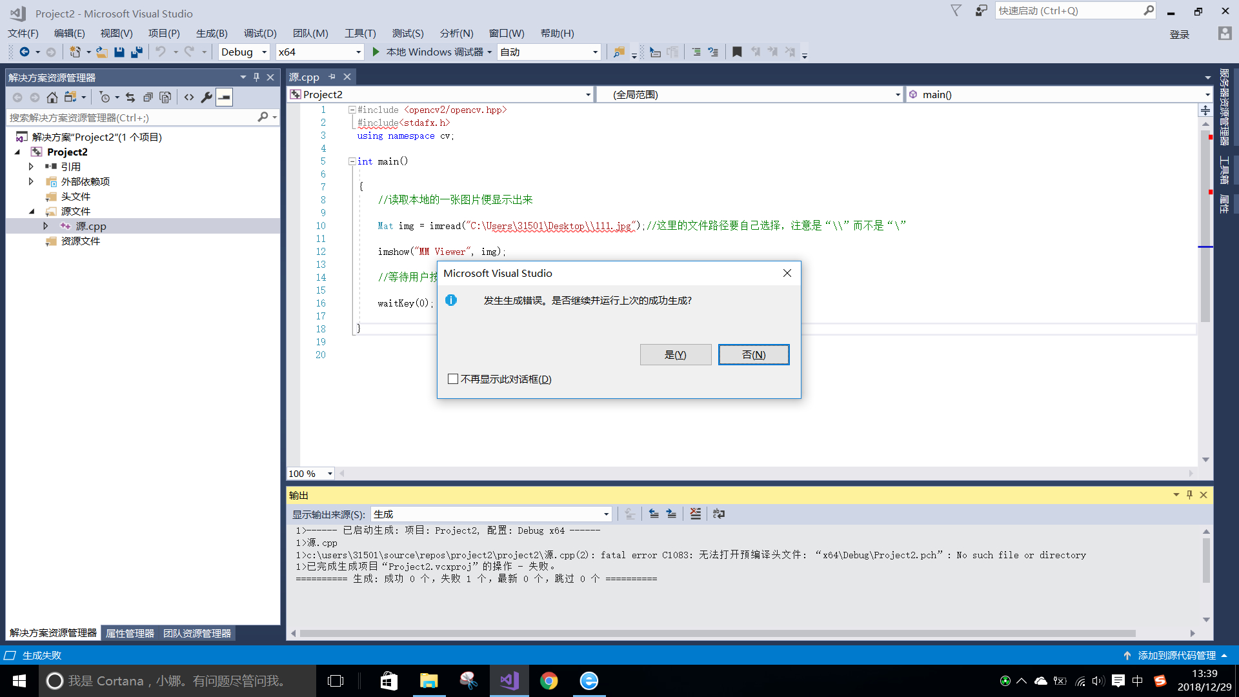The image size is (1239, 697).
Task: Expand the 源.cpp tree node
Action: click(x=45, y=226)
